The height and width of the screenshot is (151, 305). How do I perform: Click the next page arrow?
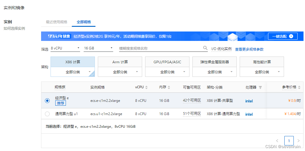298,141
